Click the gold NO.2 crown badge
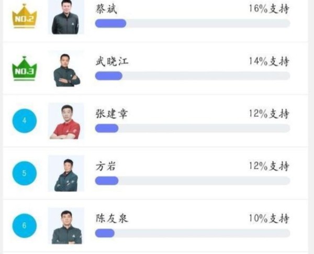The width and height of the screenshot is (314, 254). point(25,16)
